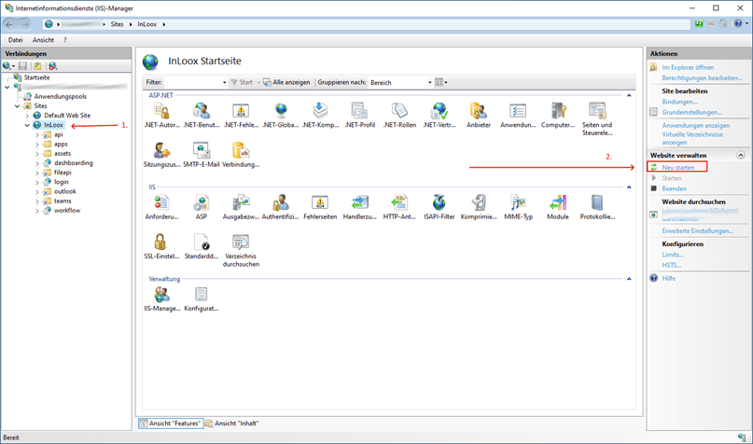Select Anwendungspools in connections tree
This screenshot has width=753, height=444.
click(60, 96)
